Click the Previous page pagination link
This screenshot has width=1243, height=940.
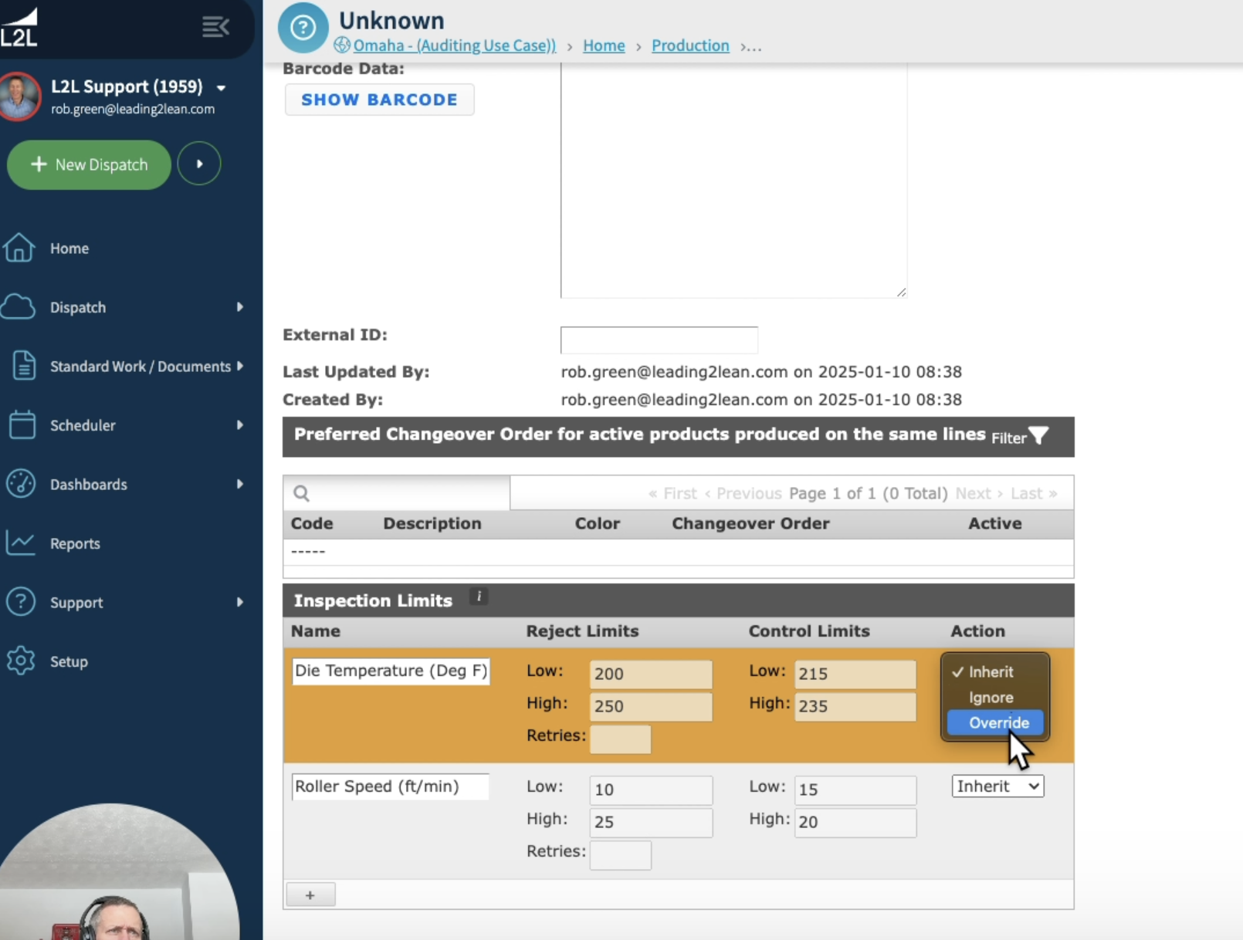[743, 493]
